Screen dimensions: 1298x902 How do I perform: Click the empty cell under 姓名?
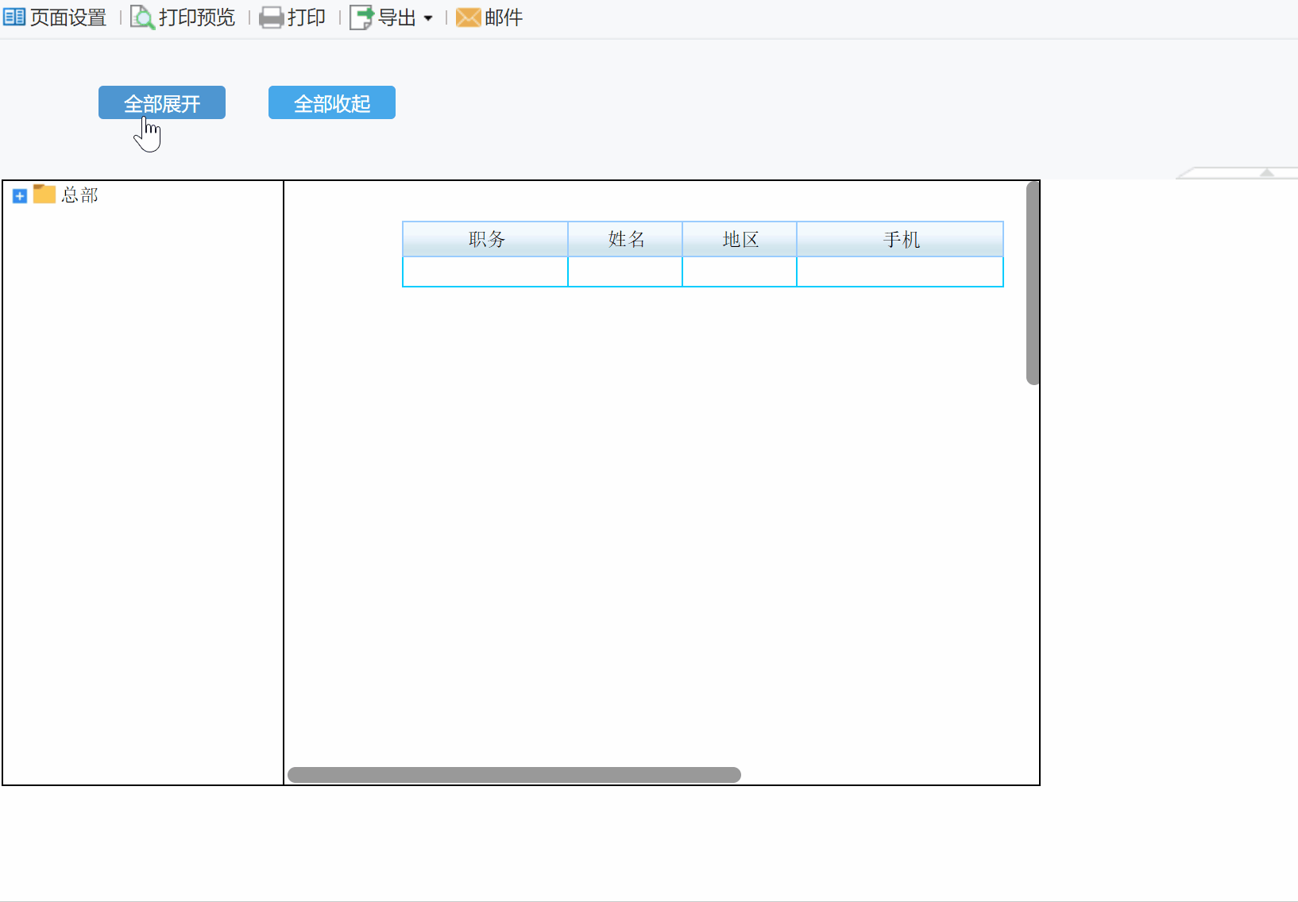click(x=625, y=272)
